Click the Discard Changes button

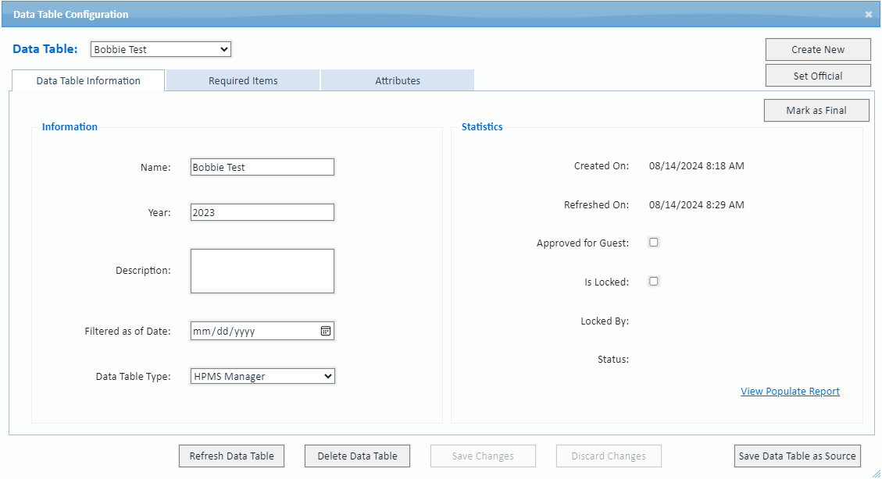(x=609, y=456)
